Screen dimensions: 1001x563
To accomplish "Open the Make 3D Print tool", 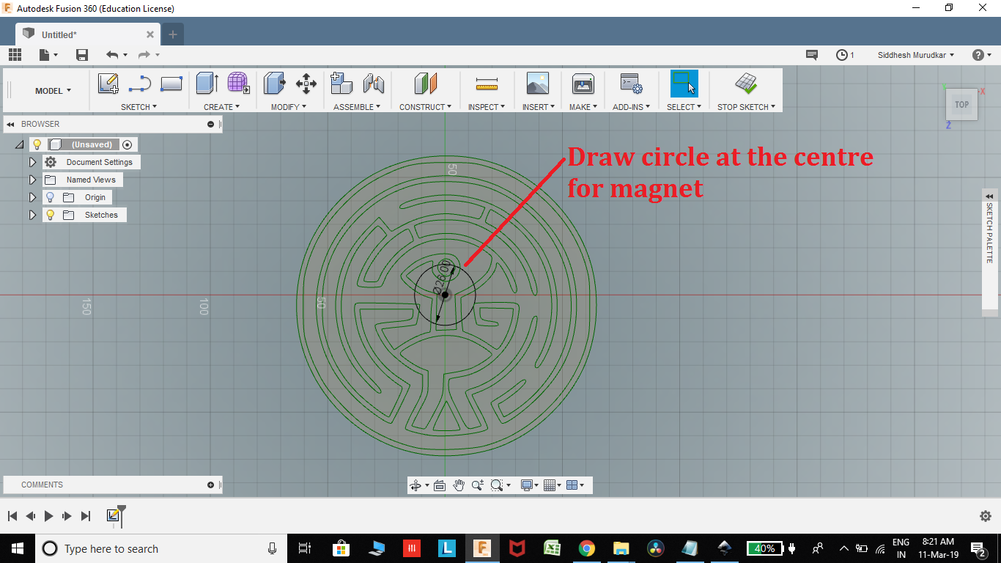I will tap(583, 84).
